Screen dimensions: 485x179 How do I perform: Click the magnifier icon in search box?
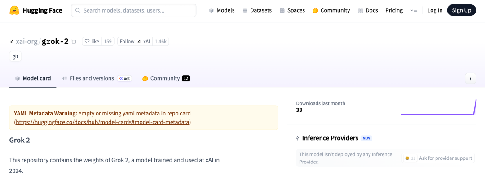78,10
